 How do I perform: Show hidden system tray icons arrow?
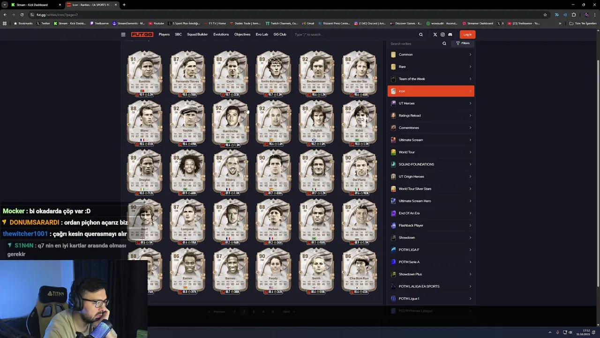coord(550,332)
